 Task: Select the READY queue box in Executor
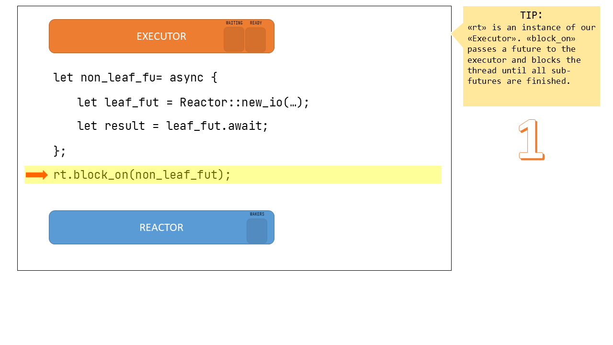[255, 40]
